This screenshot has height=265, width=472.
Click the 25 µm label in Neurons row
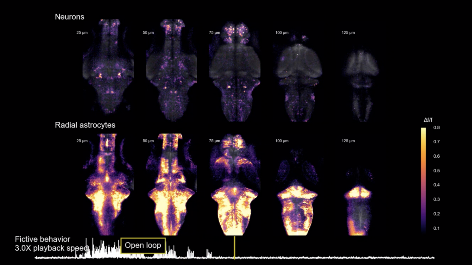coord(82,33)
